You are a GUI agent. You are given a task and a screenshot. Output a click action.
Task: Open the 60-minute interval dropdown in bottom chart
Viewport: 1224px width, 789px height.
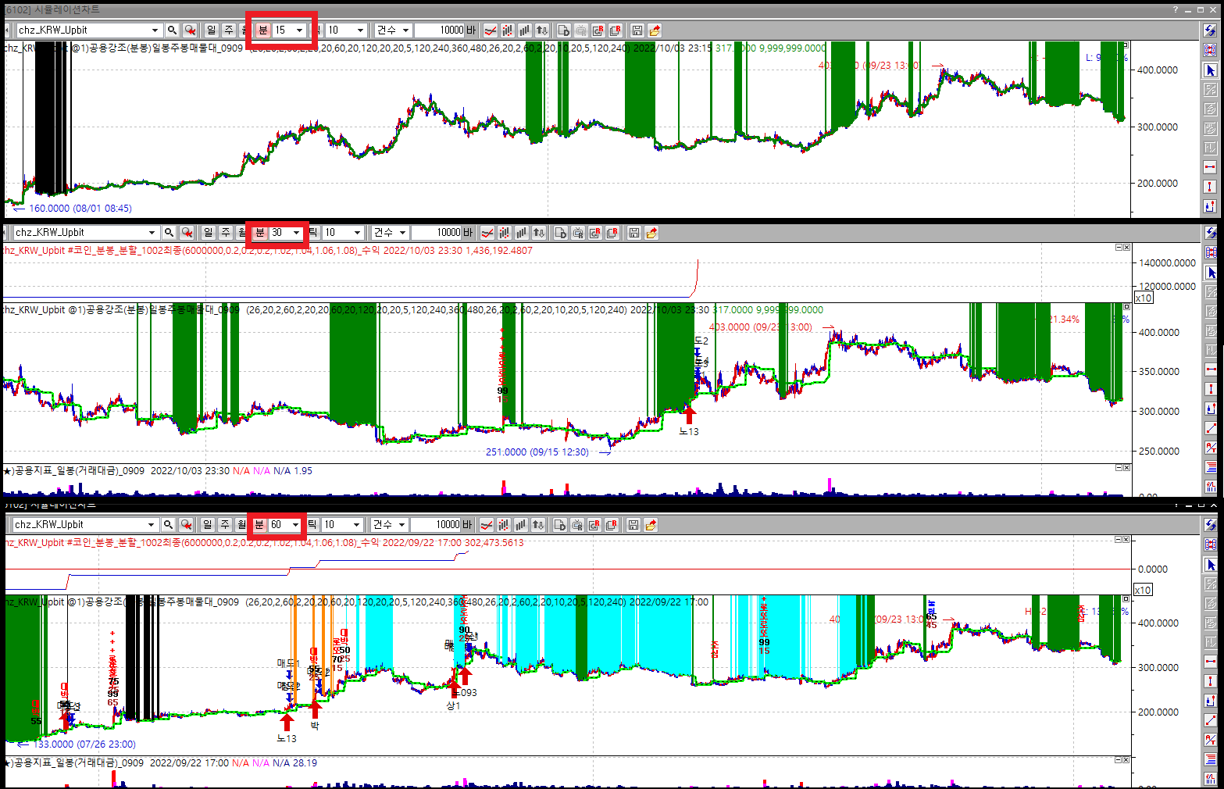tap(295, 525)
